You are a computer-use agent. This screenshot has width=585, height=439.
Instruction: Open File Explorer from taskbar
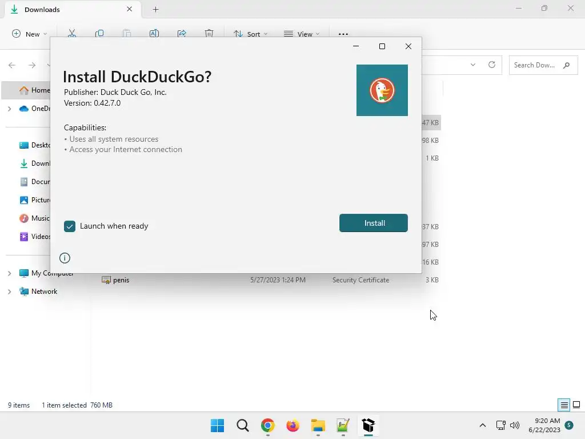[318, 425]
